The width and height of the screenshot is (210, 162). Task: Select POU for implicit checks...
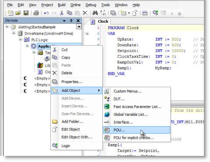136,138
